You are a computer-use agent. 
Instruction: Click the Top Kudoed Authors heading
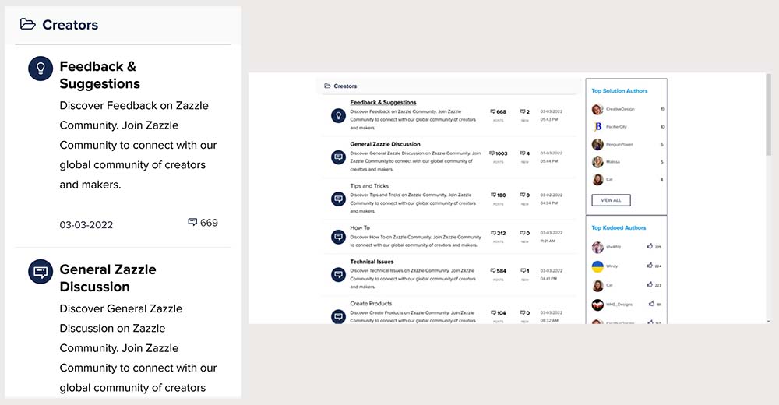pos(619,227)
